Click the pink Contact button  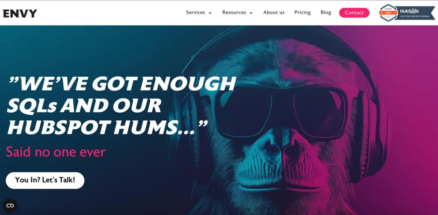coord(354,13)
